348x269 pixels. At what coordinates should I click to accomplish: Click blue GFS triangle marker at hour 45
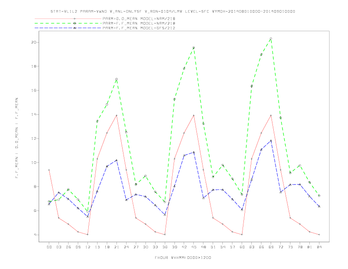(x=194, y=152)
